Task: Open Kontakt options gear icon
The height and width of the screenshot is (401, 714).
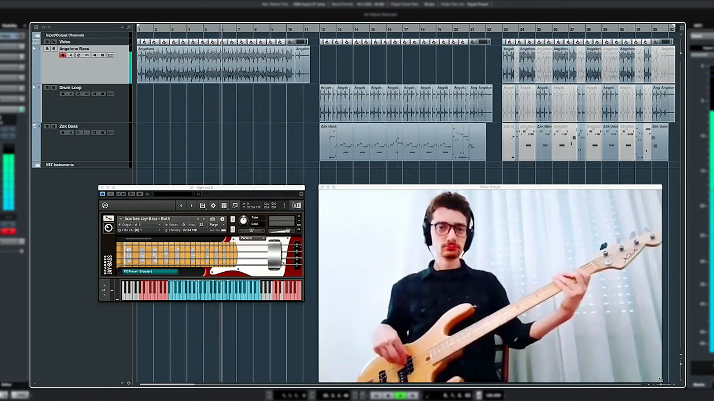Action: coord(213,206)
